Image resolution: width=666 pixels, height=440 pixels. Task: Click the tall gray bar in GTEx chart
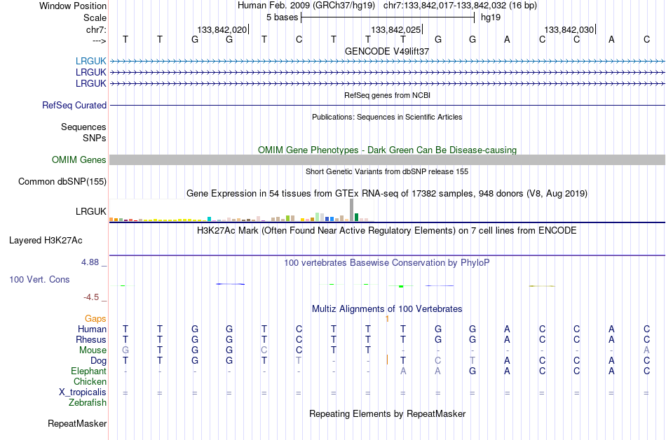click(x=352, y=210)
